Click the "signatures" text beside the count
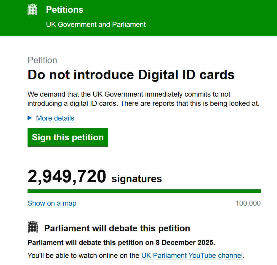The width and height of the screenshot is (277, 265). coord(136,178)
